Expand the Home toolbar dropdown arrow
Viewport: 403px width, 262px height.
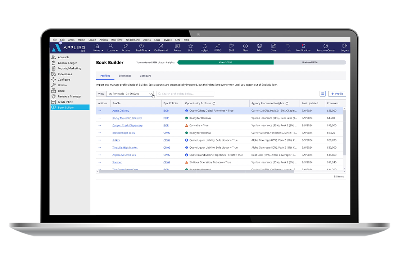(x=102, y=51)
